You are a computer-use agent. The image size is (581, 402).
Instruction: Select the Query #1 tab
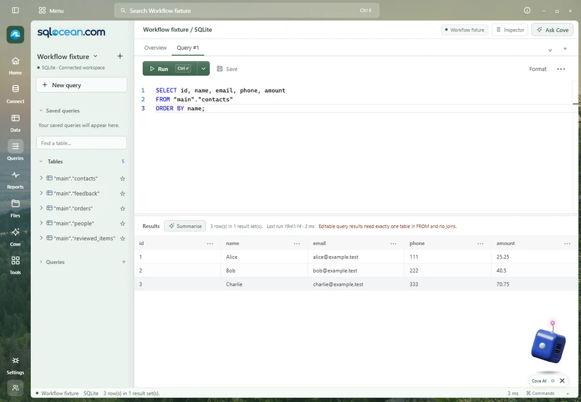(188, 48)
